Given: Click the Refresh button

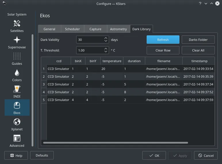Looking at the screenshot, I should (x=163, y=40).
